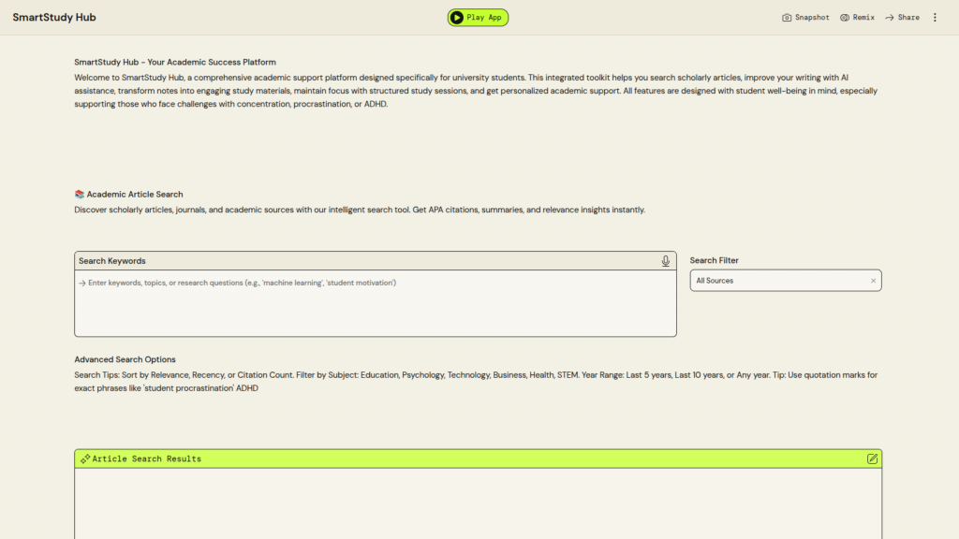Click the Search Keywords field label
The width and height of the screenshot is (959, 539).
click(x=112, y=261)
